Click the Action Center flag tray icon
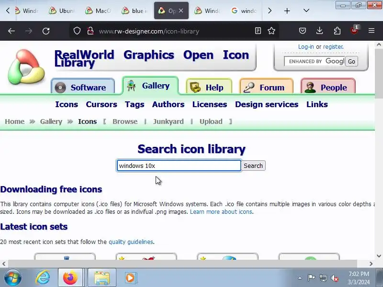The image size is (383, 287). click(311, 278)
